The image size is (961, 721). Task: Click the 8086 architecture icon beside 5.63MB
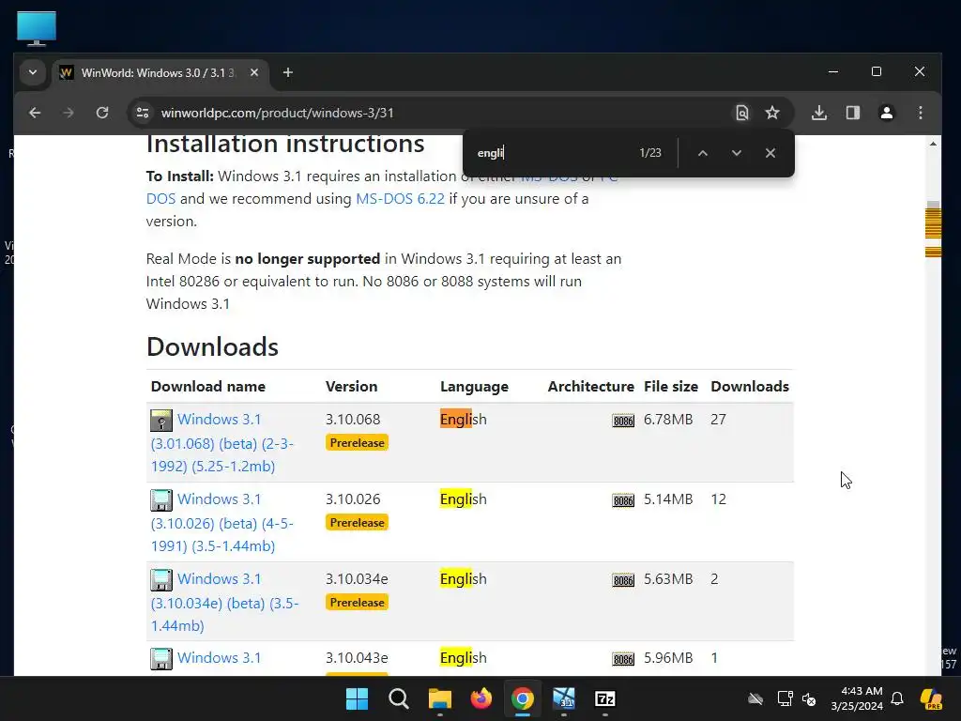(623, 580)
